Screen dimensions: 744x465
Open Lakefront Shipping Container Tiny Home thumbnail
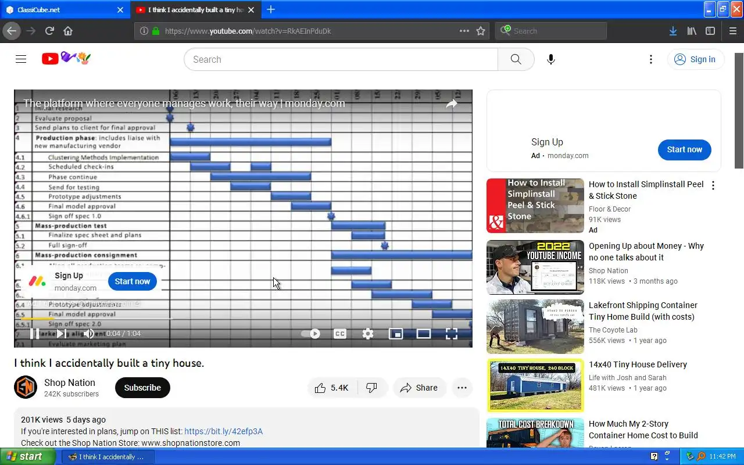tap(535, 327)
